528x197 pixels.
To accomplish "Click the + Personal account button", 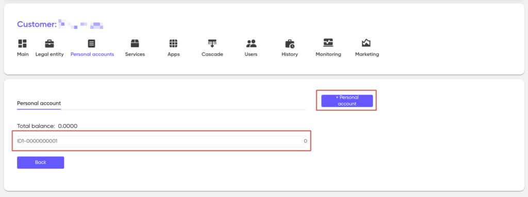I will [347, 101].
